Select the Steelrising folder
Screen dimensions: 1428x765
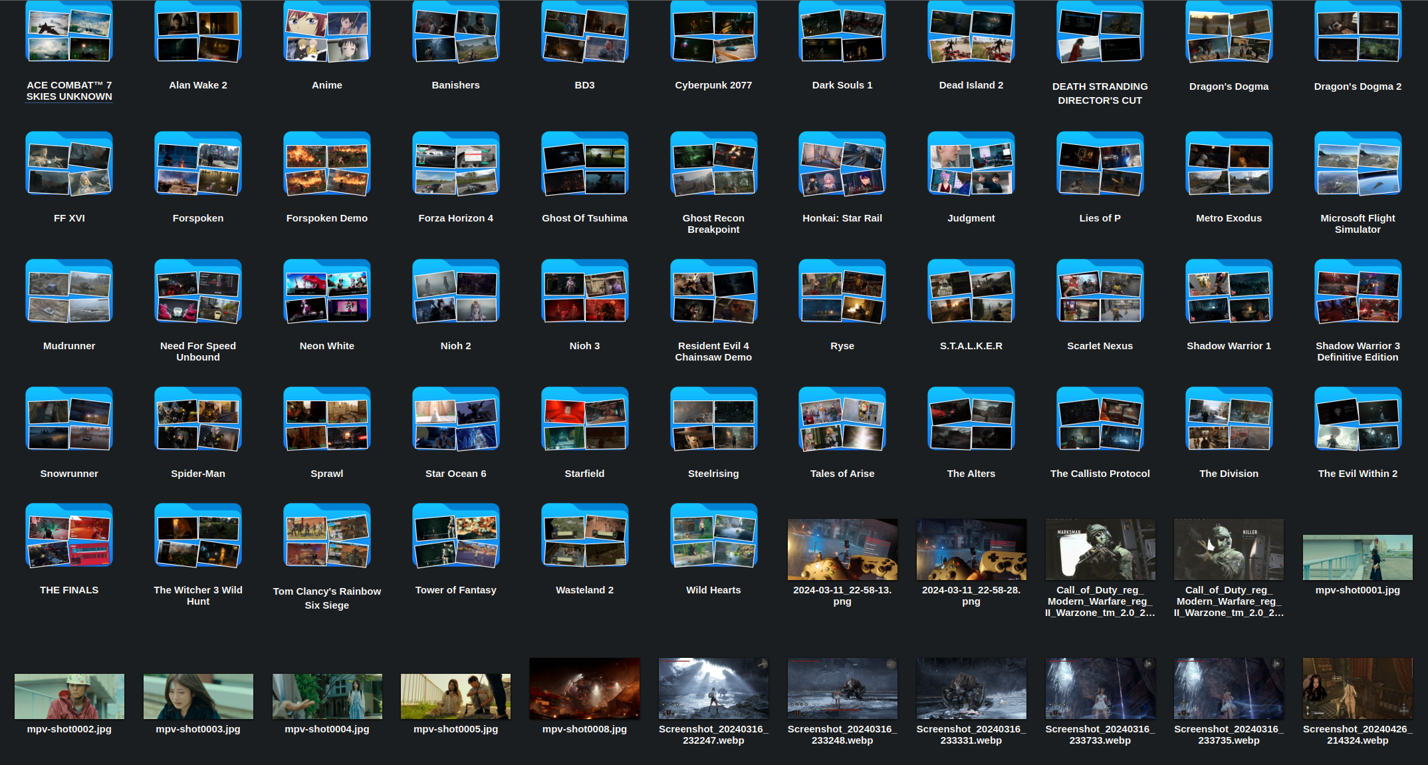click(713, 419)
